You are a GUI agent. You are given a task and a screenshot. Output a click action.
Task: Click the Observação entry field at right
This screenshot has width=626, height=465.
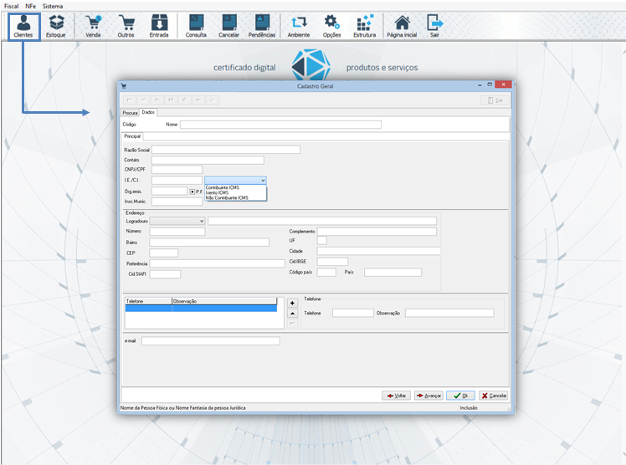449,313
